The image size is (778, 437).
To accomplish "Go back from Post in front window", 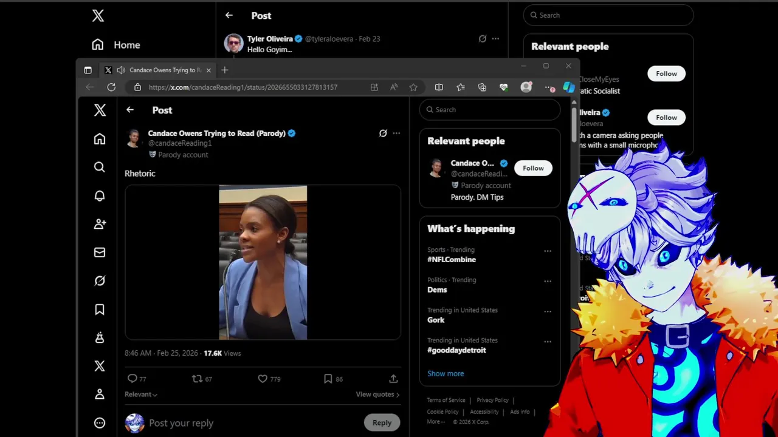I will pyautogui.click(x=129, y=110).
